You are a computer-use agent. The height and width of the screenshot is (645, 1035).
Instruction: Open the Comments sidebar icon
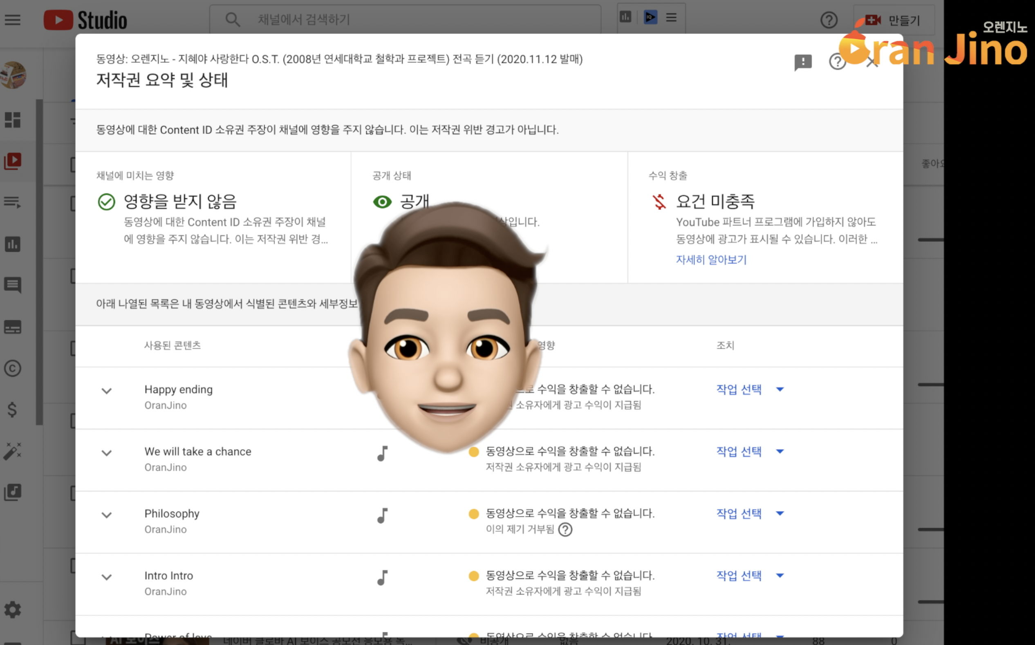pos(12,285)
